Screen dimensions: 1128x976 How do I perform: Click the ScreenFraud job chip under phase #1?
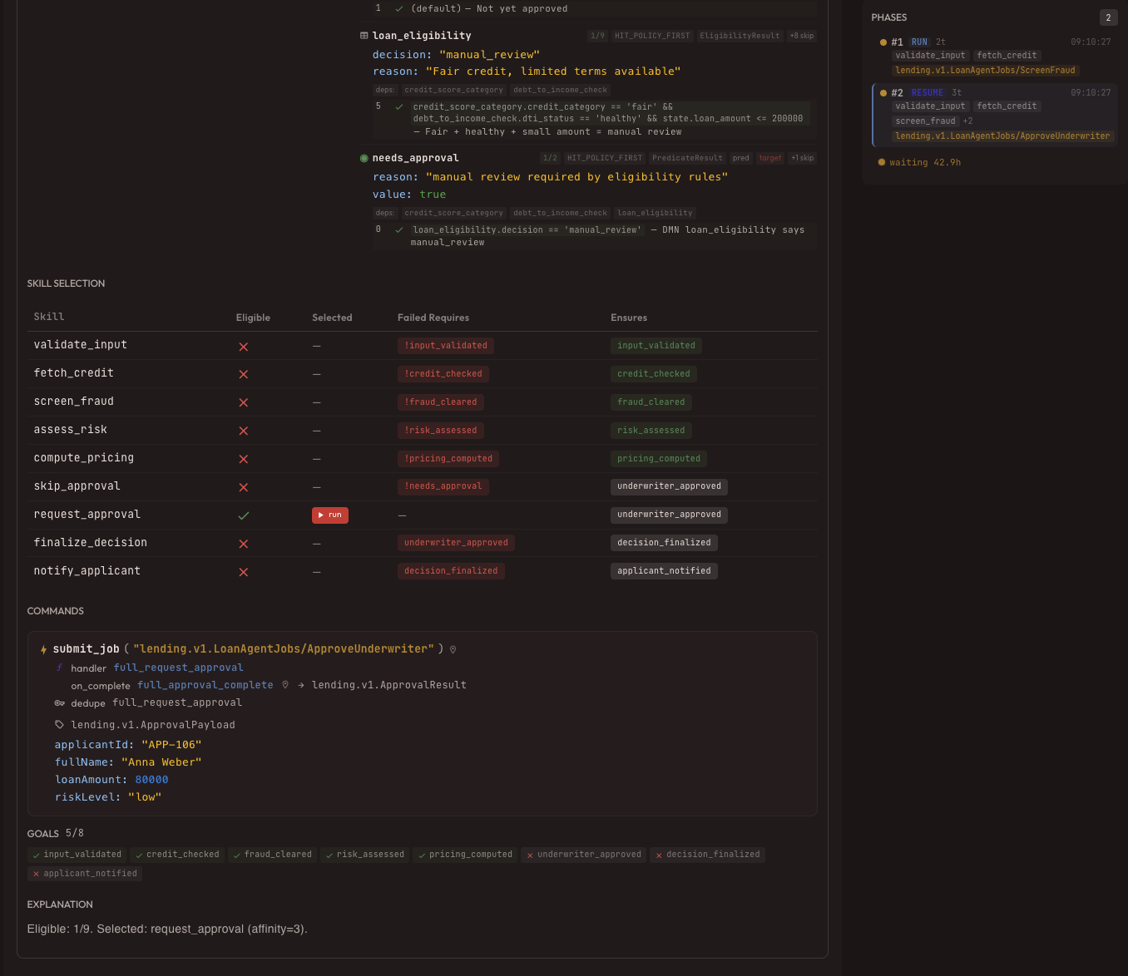(985, 70)
